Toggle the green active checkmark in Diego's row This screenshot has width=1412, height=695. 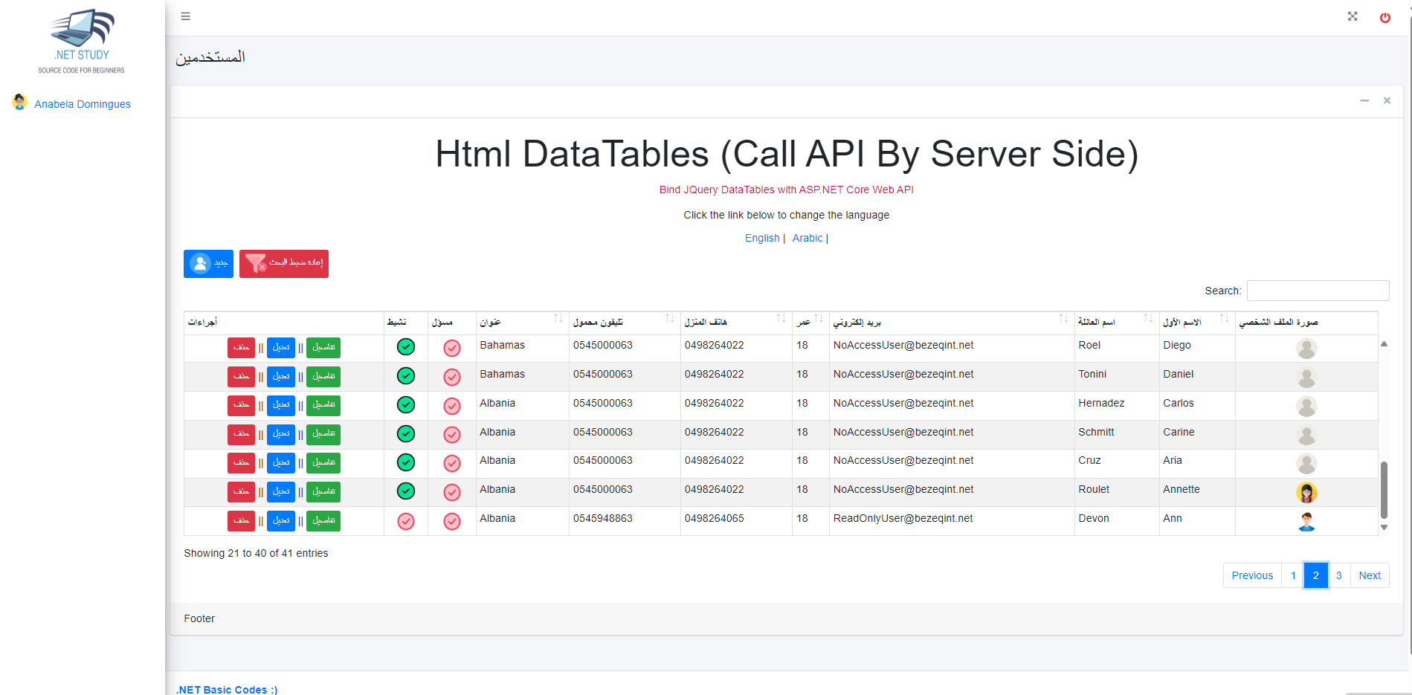click(x=406, y=347)
